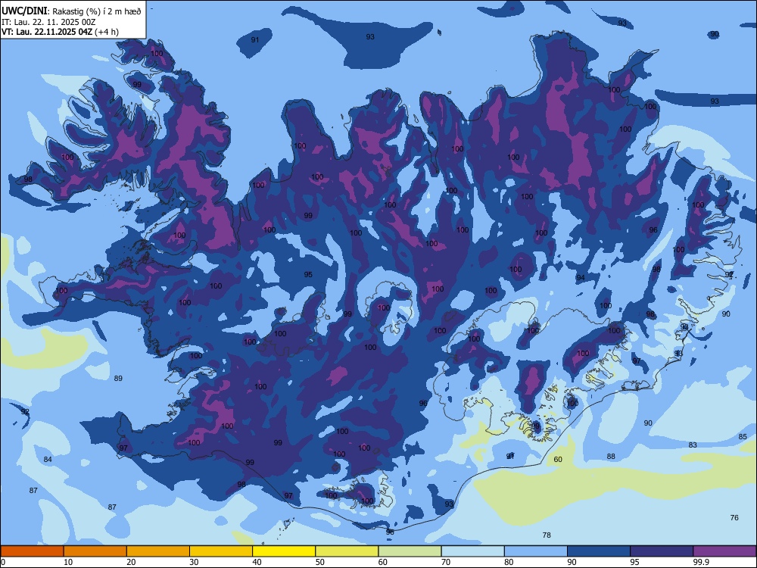Select the 40–50 bright yellow legend swatch
The height and width of the screenshot is (568, 757).
(x=284, y=551)
